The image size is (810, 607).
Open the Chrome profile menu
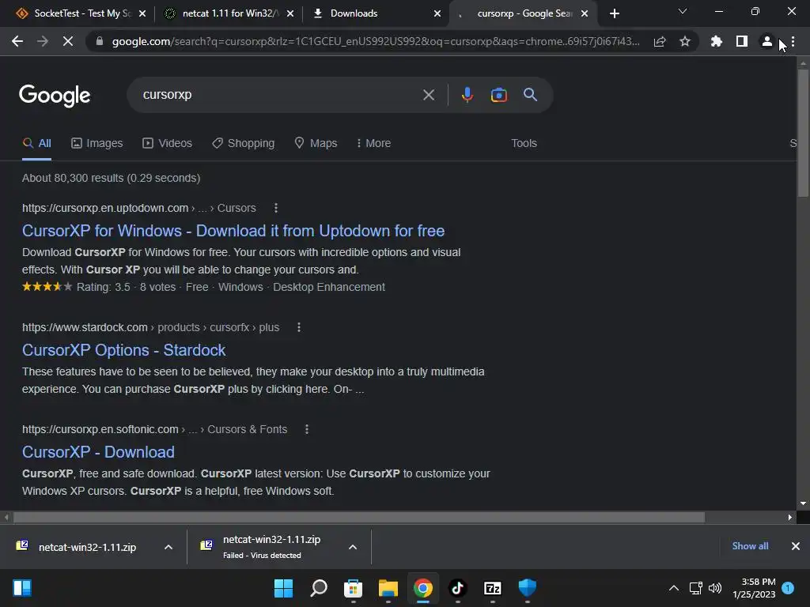click(767, 41)
